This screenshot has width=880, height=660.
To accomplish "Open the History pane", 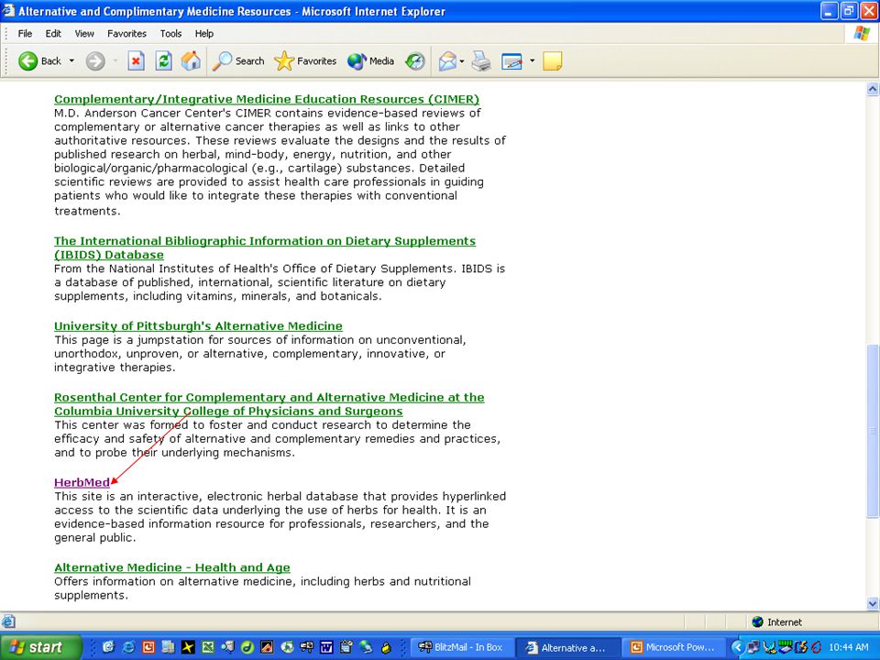I will [x=414, y=60].
